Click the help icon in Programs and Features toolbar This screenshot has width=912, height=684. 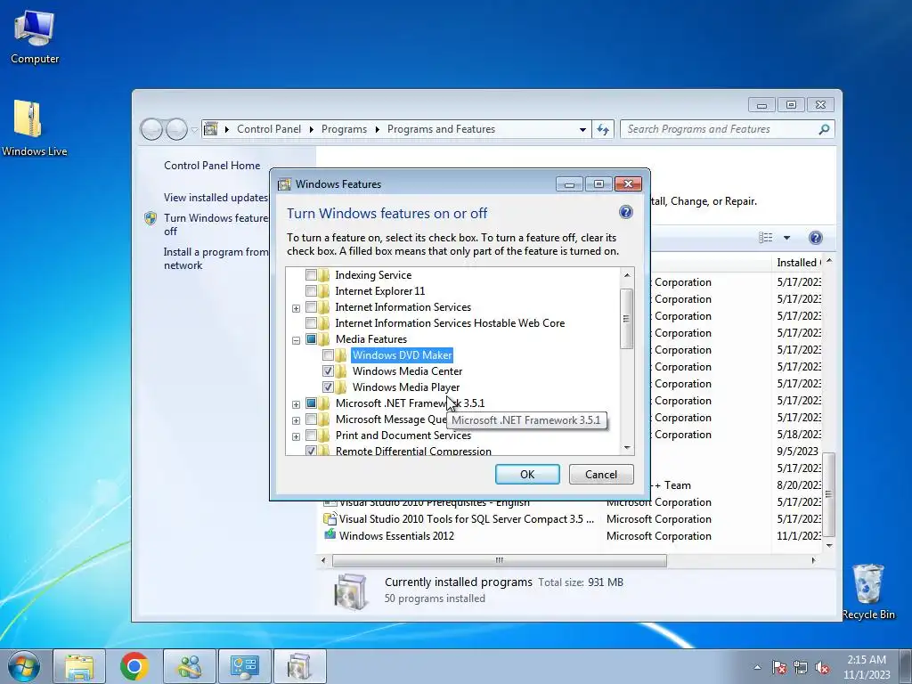(816, 237)
